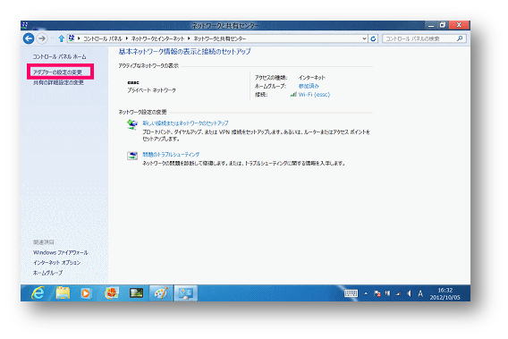Screen dimensions: 508x339
Task: Click the speaker volume tray icon
Action: tap(409, 293)
